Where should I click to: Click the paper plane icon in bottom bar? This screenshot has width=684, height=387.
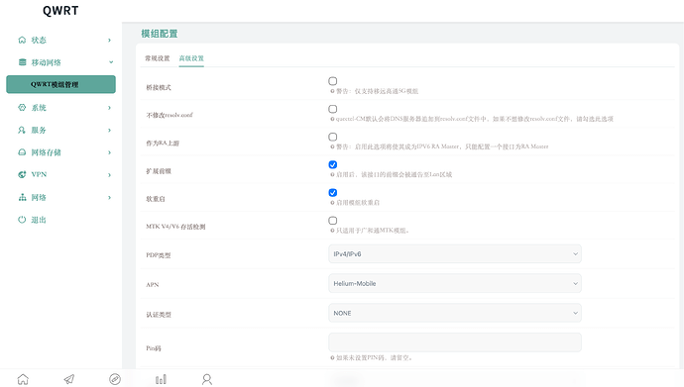click(x=69, y=379)
